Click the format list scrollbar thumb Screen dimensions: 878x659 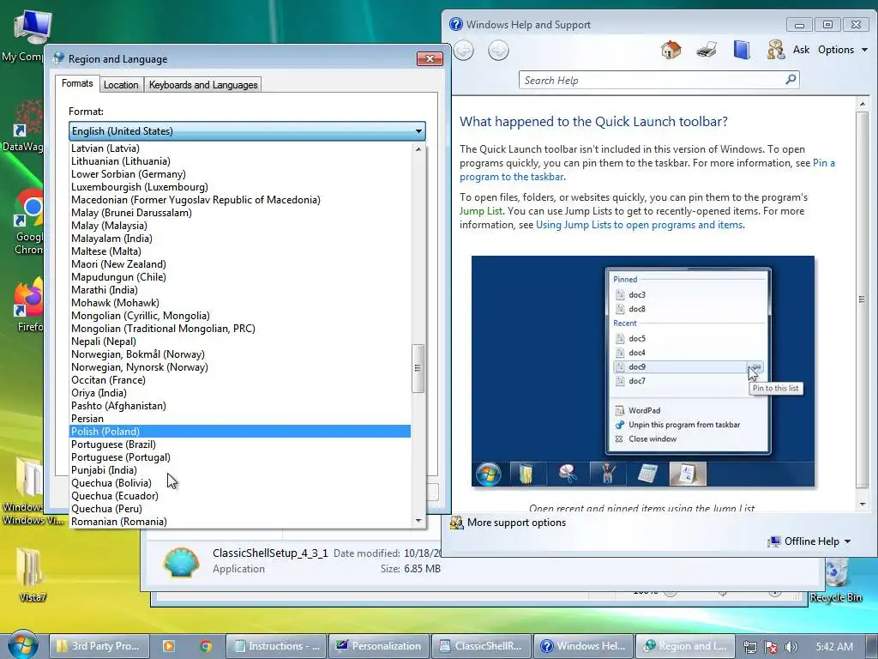(x=418, y=368)
